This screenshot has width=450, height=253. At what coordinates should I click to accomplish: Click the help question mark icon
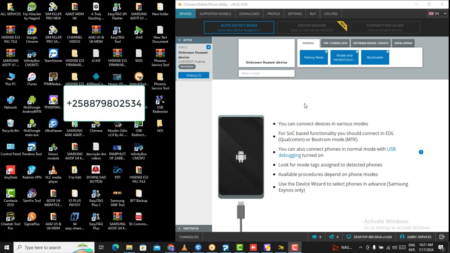tap(421, 152)
